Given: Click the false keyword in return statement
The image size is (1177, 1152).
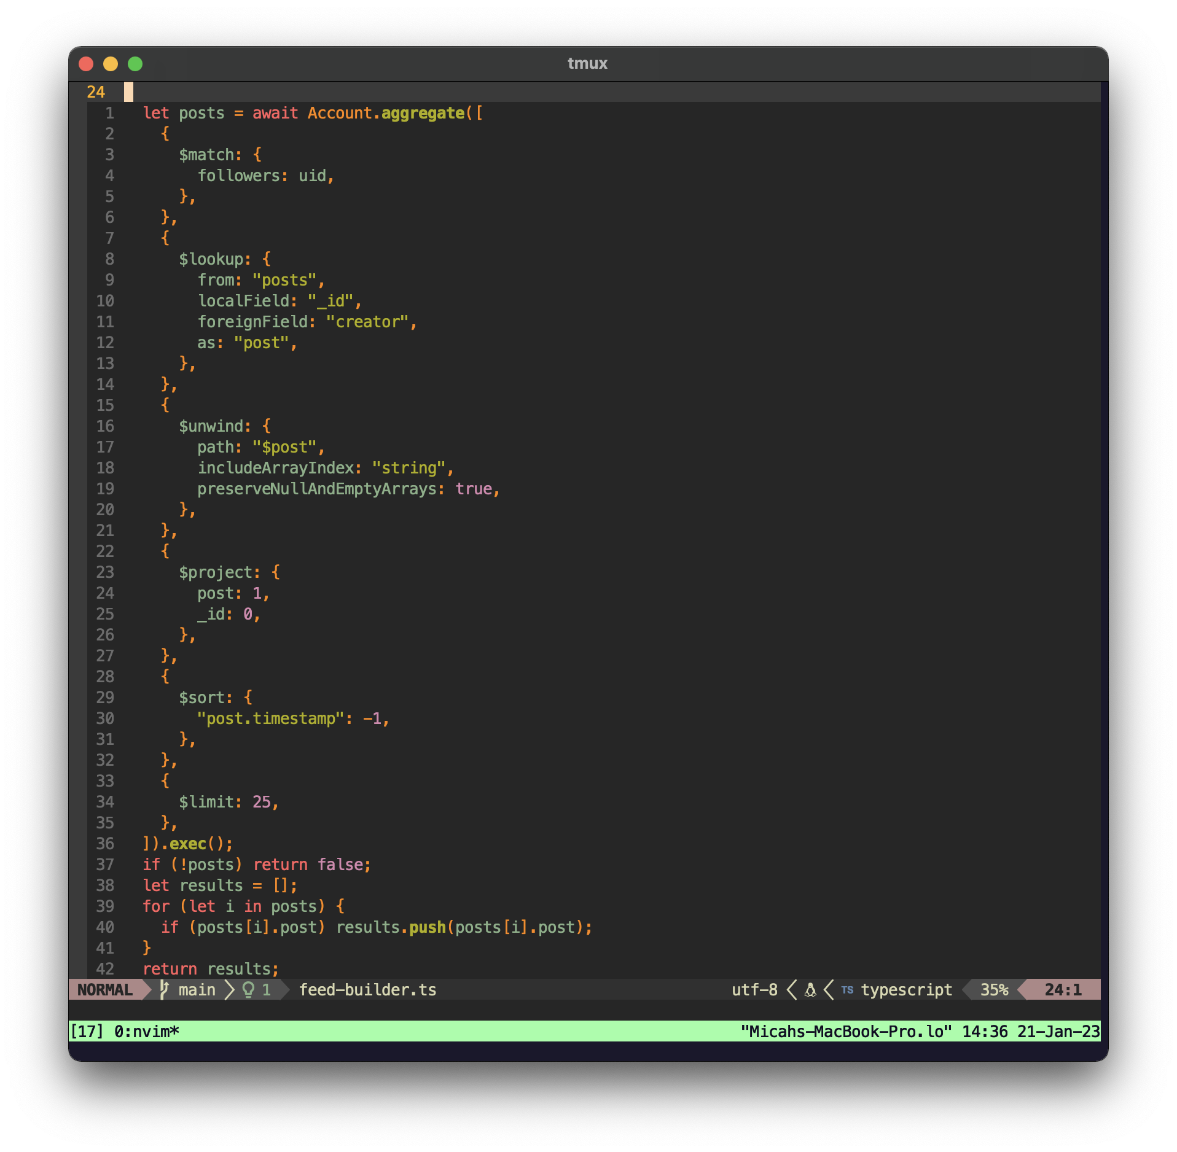Looking at the screenshot, I should [x=340, y=865].
